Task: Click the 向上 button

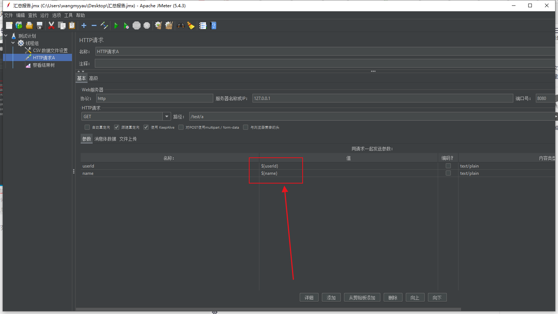Action: (x=415, y=297)
